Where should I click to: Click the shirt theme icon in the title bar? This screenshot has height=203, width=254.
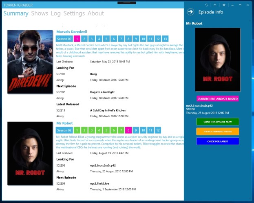224,5
